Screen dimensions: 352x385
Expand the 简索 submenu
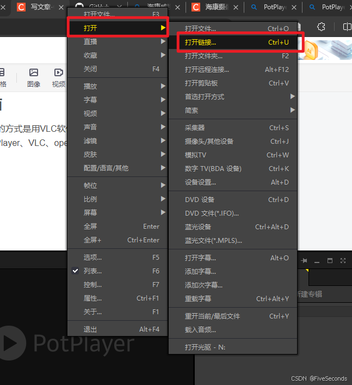tap(233, 111)
